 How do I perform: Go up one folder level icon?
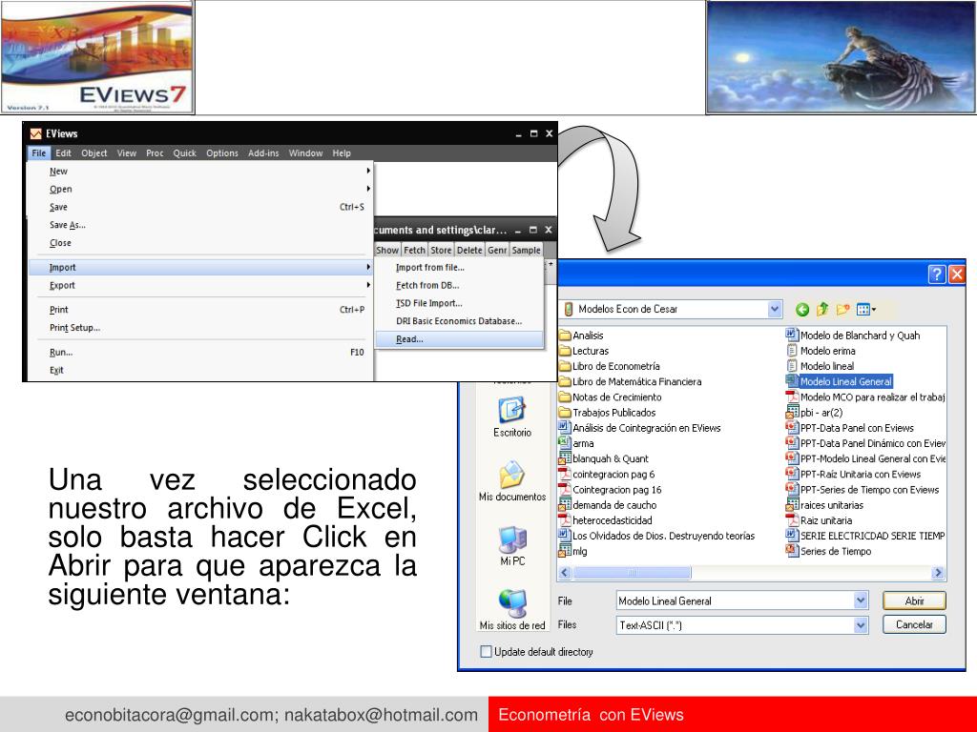(822, 310)
